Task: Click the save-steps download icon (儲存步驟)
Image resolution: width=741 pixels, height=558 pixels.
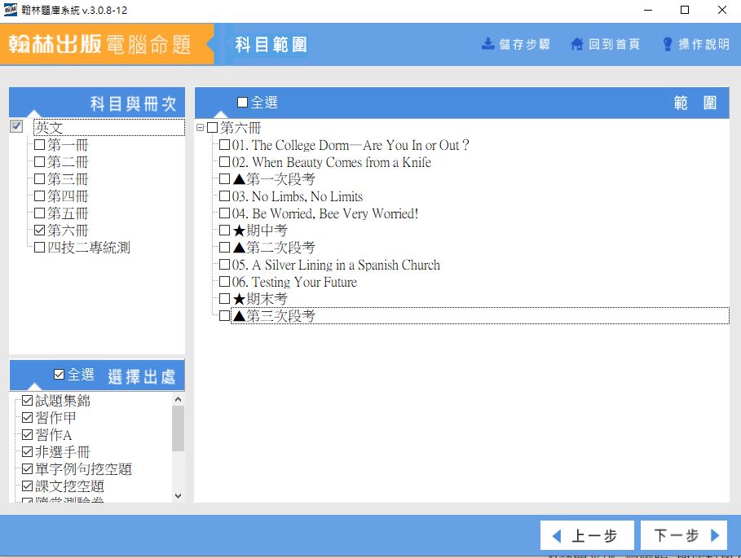Action: point(487,44)
